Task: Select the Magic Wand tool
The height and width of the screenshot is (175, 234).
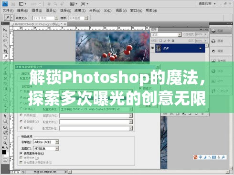Action: pos(5,46)
